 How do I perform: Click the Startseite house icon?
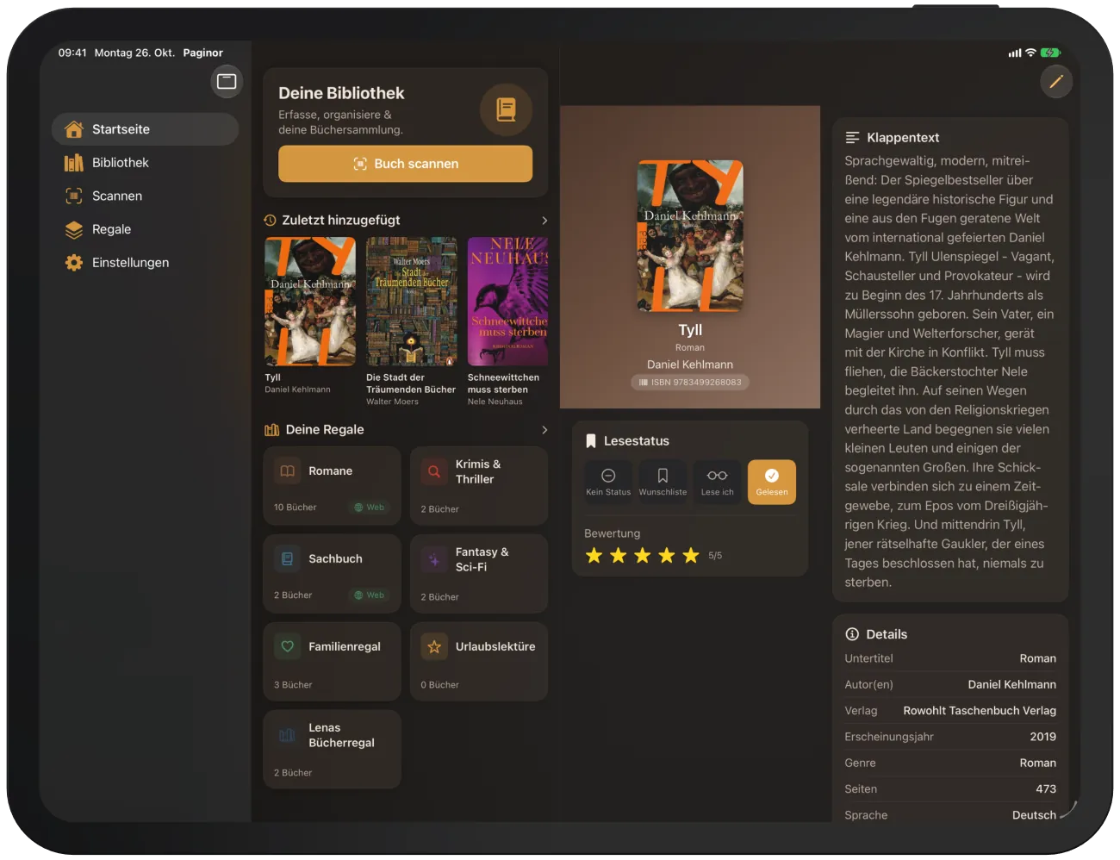click(74, 129)
